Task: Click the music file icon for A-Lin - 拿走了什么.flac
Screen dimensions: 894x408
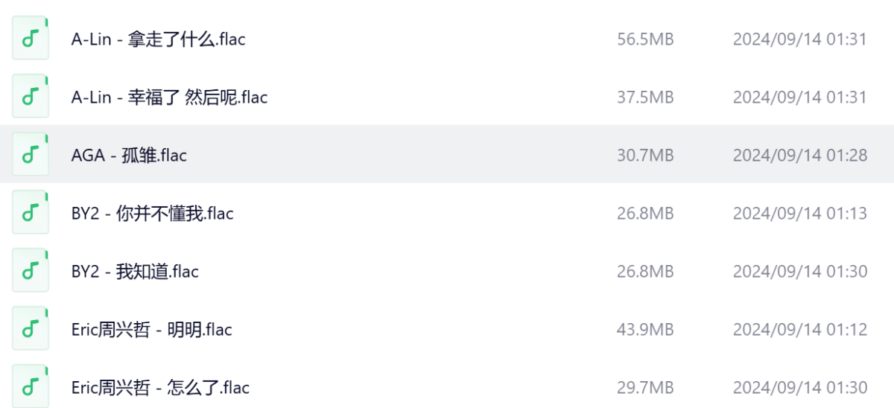Action: pyautogui.click(x=31, y=39)
